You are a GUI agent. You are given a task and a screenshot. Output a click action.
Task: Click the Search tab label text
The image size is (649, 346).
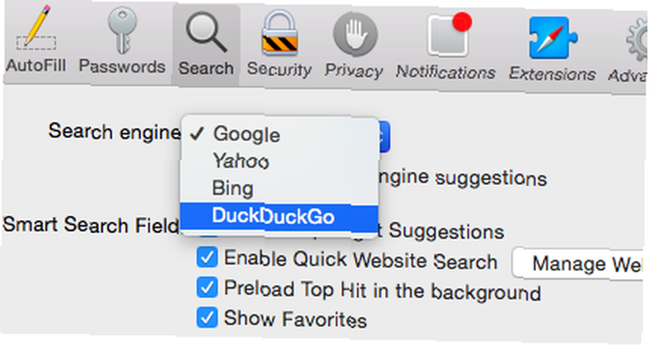(x=206, y=68)
